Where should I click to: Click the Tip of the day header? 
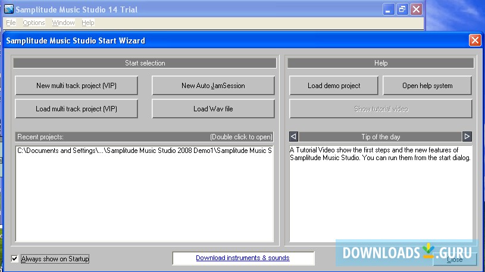tap(380, 136)
